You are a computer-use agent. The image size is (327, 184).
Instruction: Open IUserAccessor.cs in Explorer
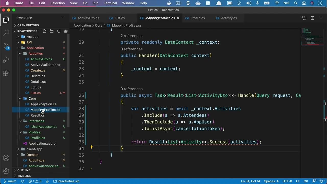[x=44, y=126]
